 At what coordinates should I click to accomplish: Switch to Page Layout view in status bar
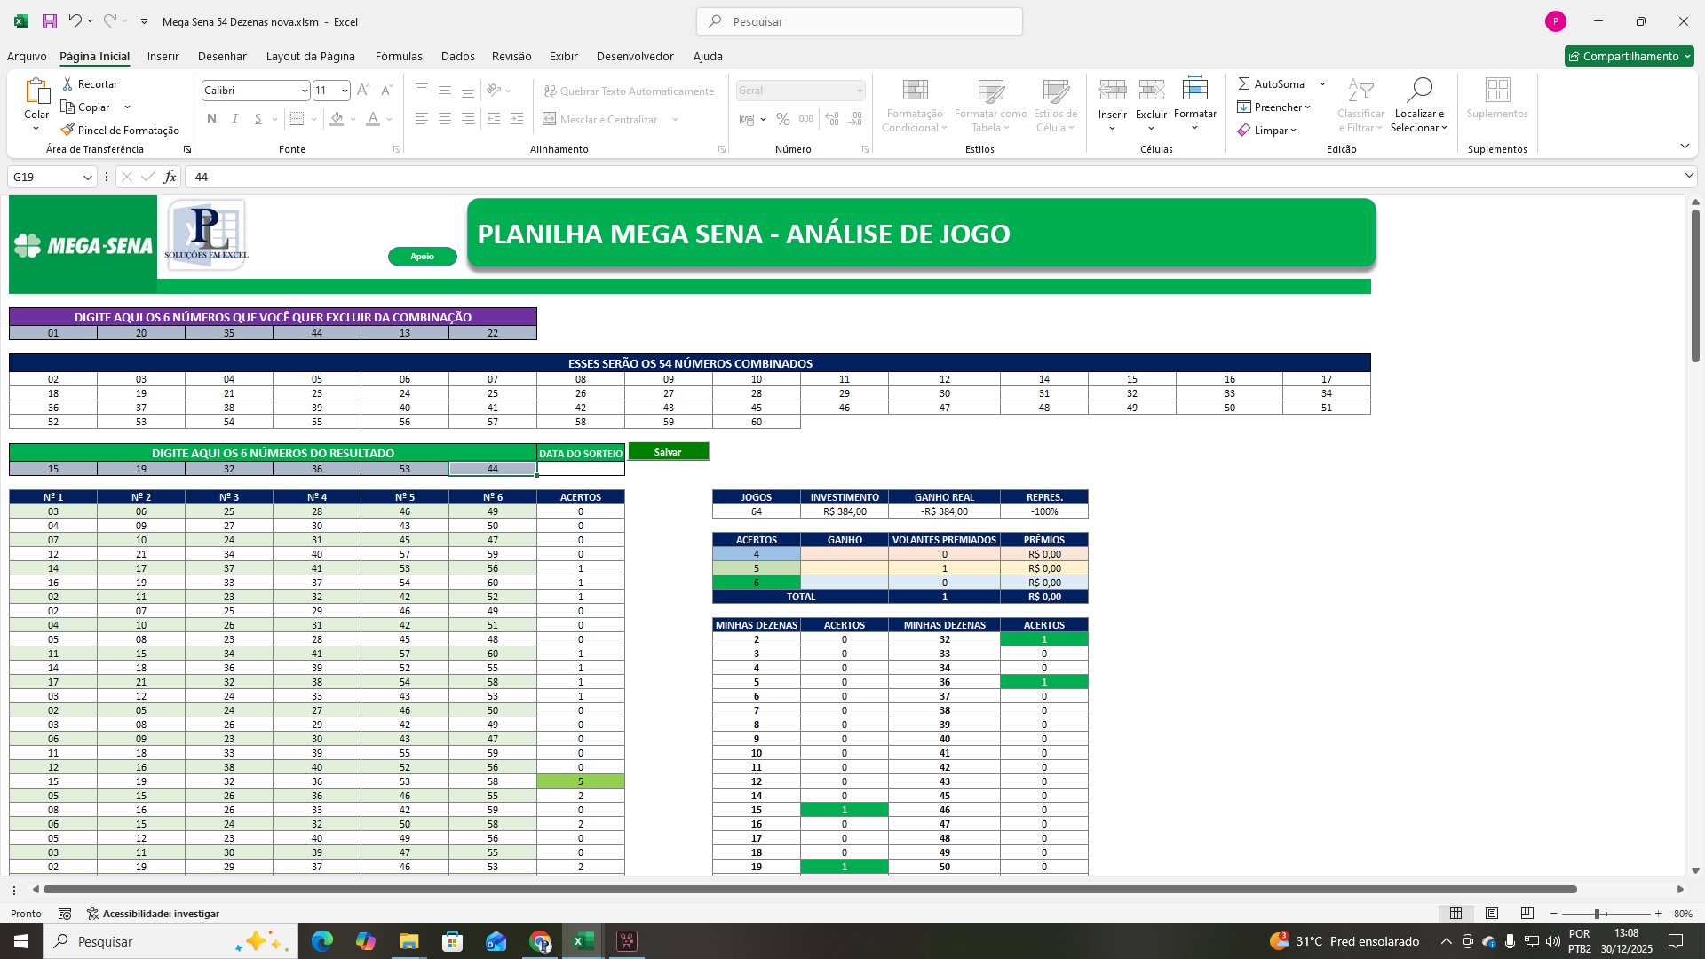click(1492, 914)
